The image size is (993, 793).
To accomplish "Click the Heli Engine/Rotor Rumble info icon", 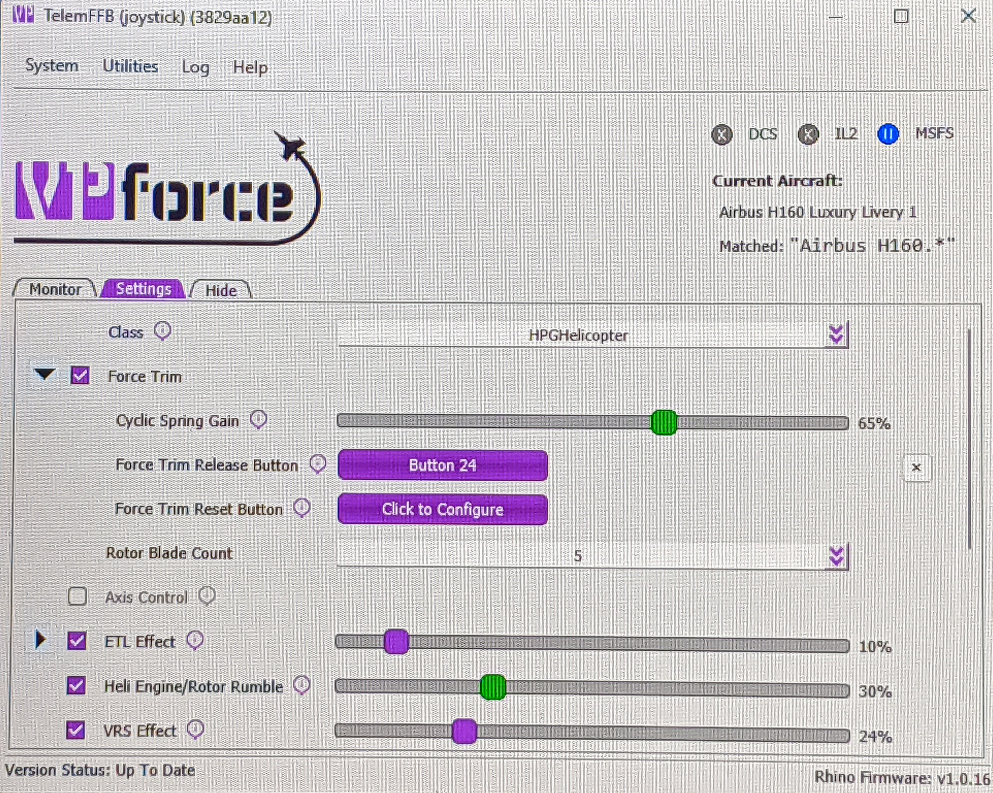I will coord(302,685).
